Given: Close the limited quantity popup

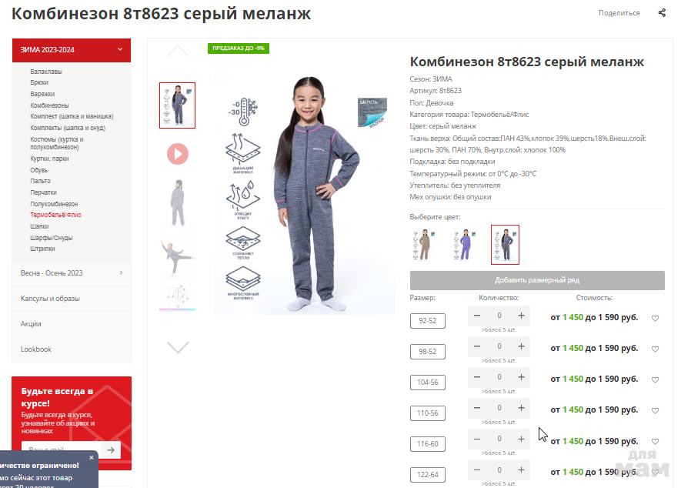Looking at the screenshot, I should pyautogui.click(x=92, y=457).
